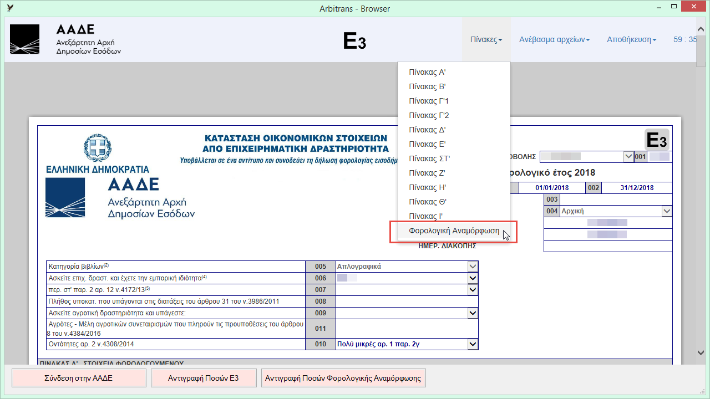Viewport: 710px width, 399px height.
Task: Open Πίνακας Ι' from the list
Action: coord(454,216)
